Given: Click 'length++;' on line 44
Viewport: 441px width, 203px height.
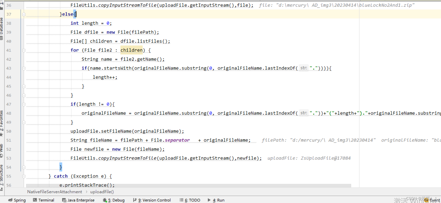Looking at the screenshot, I should (x=105, y=77).
